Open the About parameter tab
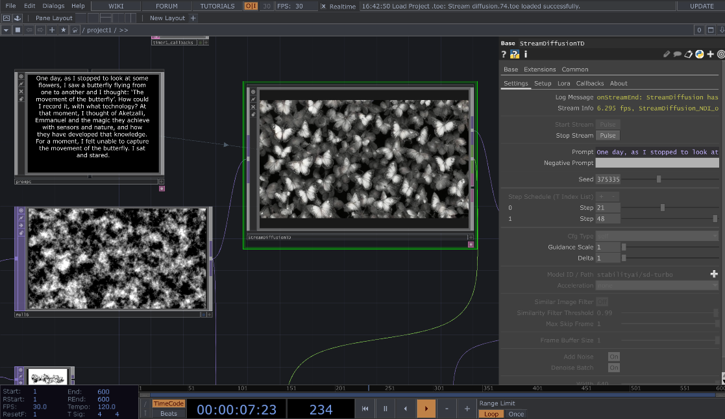 pos(619,83)
